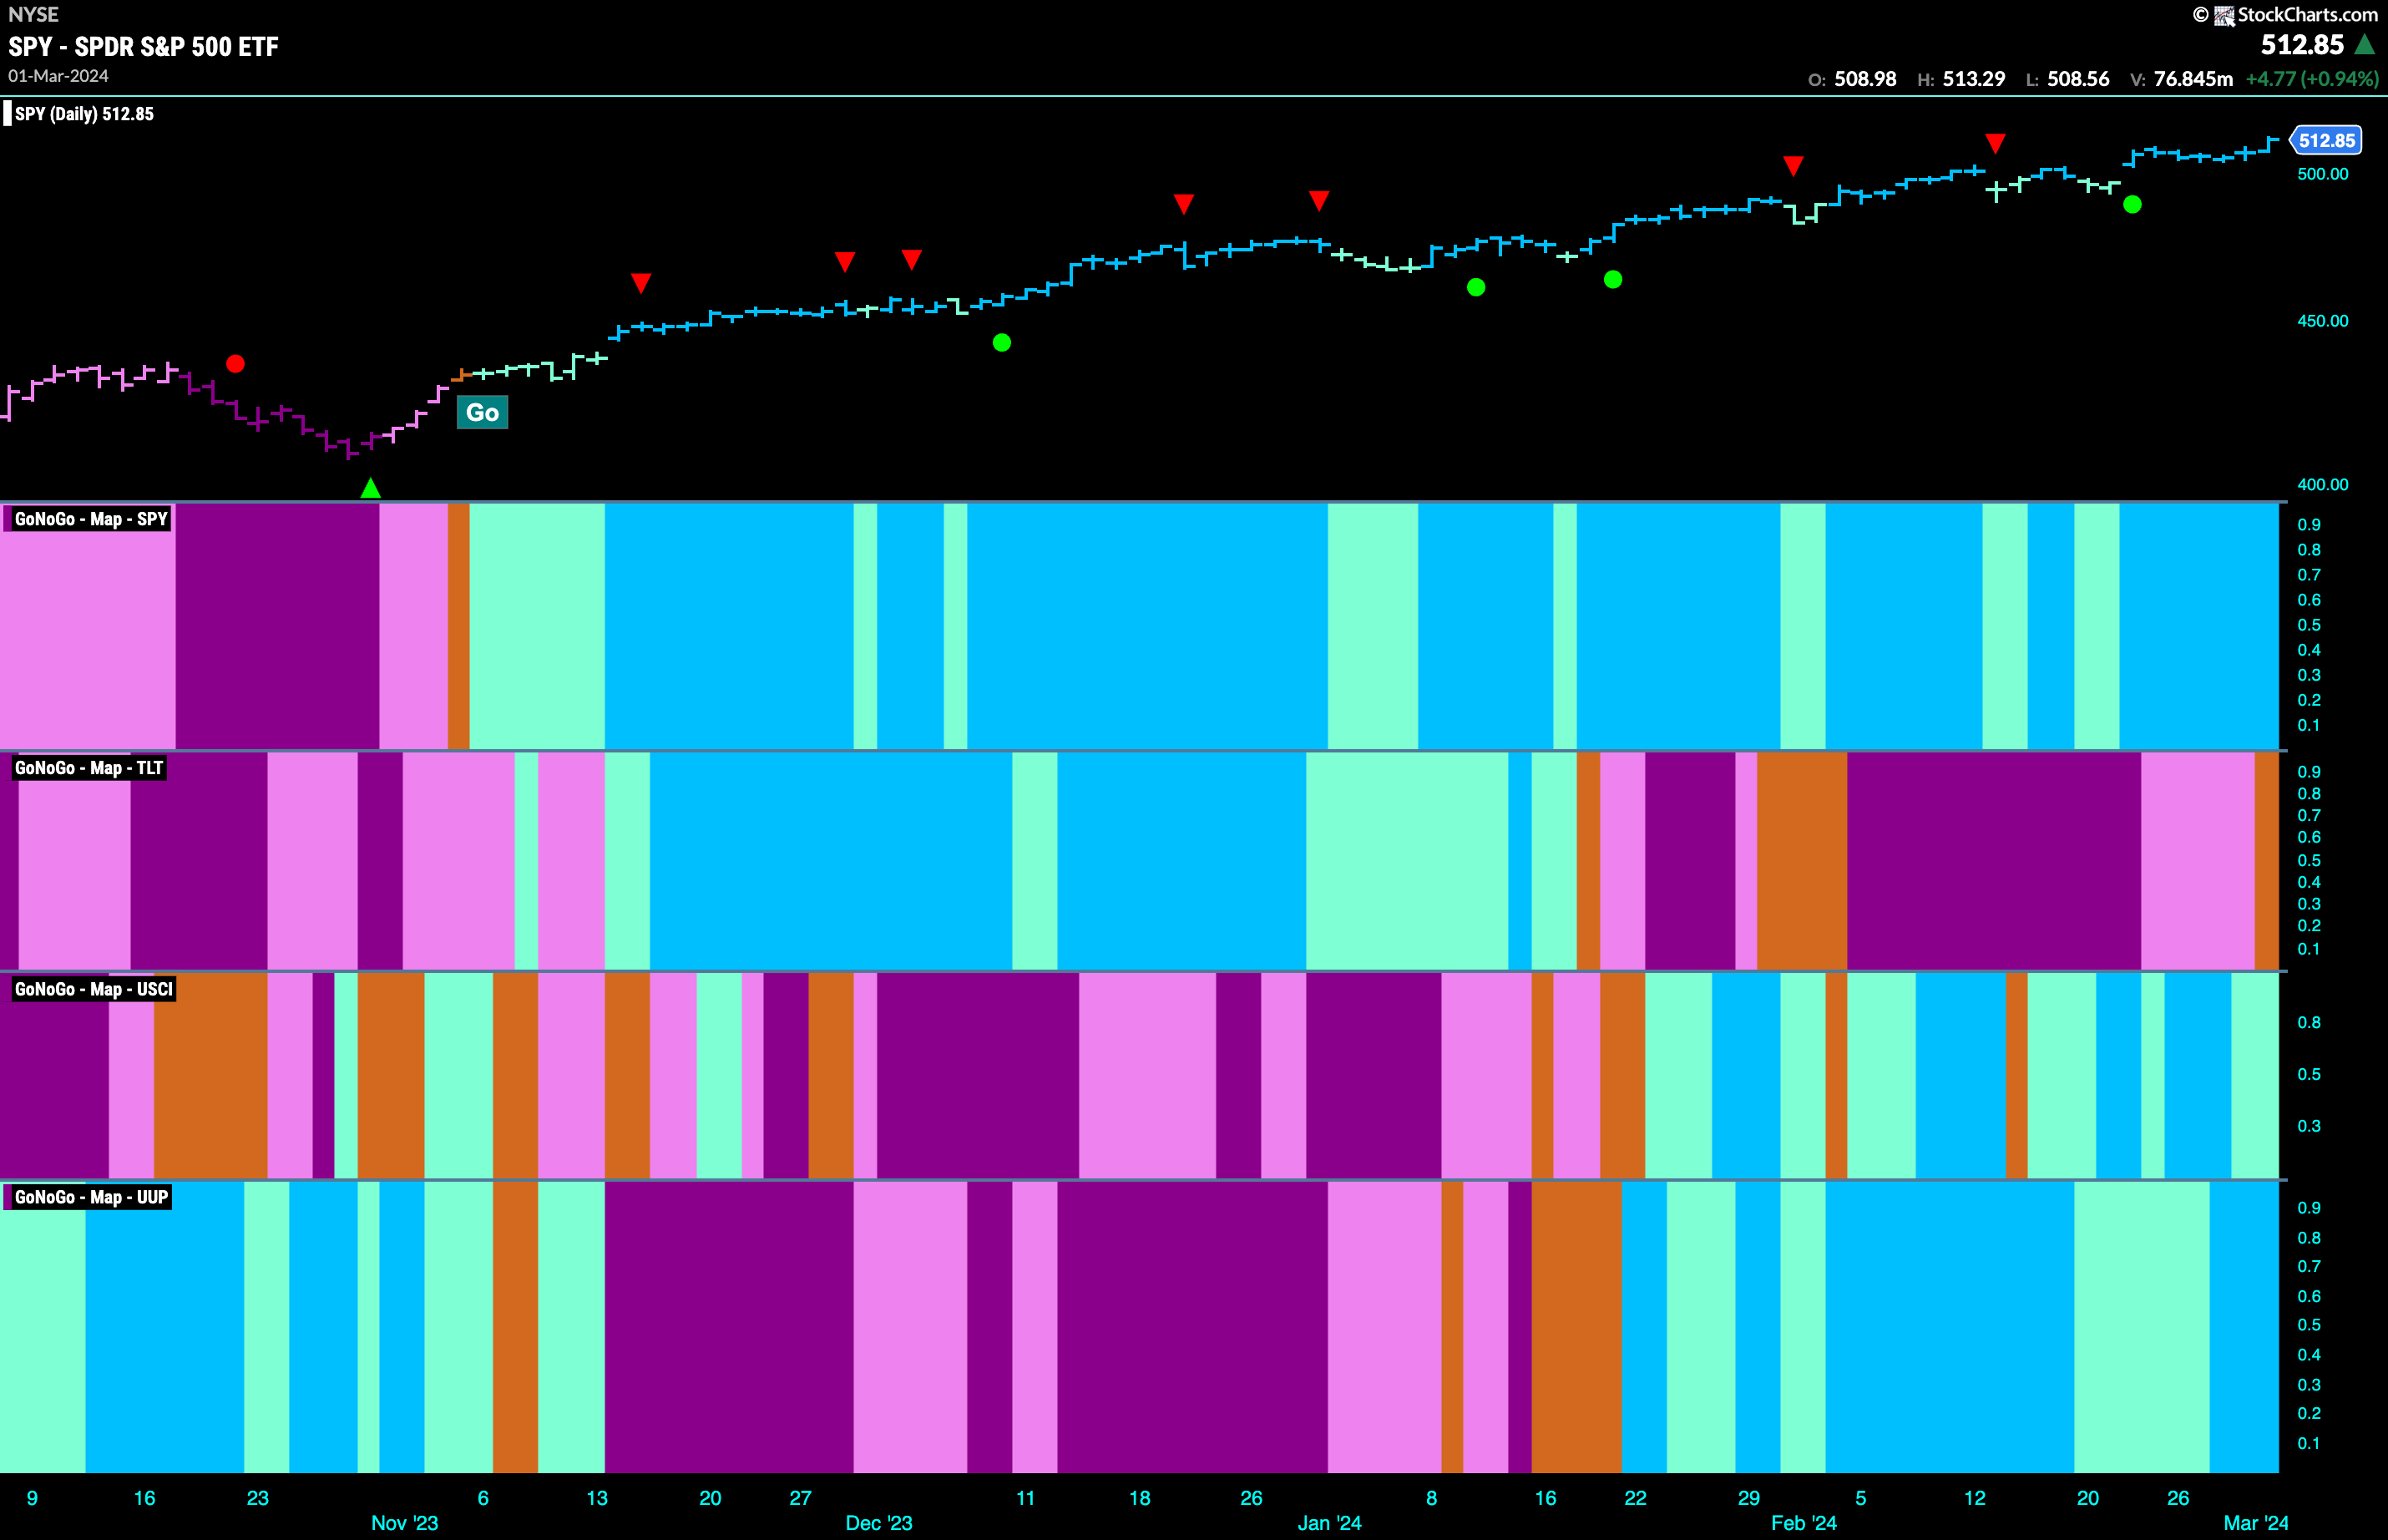Click the "Jan '24" month label
The width and height of the screenshot is (2388, 1540).
point(1329,1523)
